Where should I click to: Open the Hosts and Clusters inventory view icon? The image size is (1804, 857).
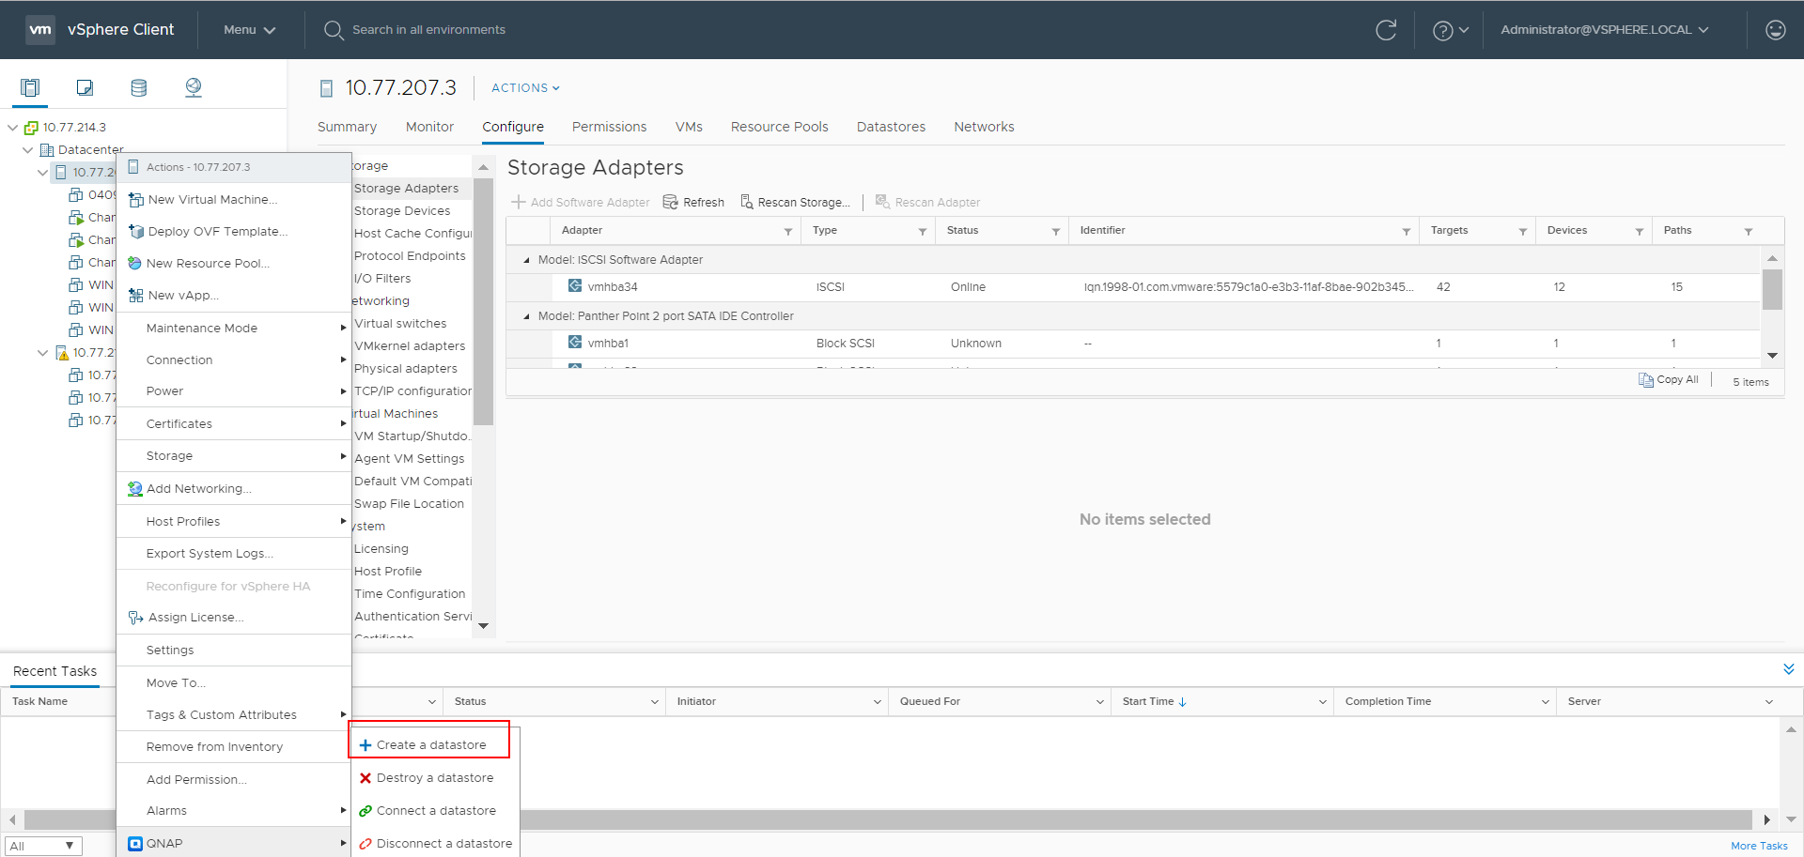coord(30,88)
